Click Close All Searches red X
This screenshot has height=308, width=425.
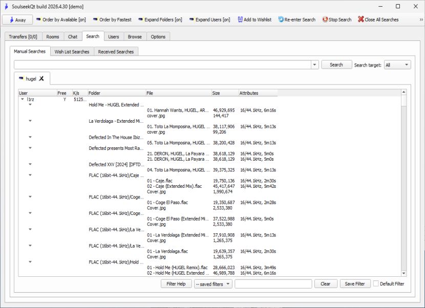pos(360,19)
